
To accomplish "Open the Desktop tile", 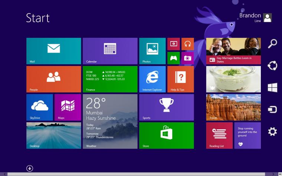I will click(x=53, y=135).
